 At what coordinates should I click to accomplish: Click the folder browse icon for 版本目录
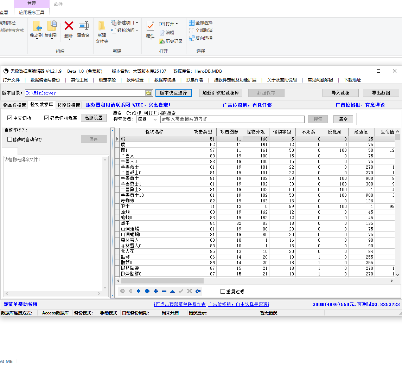click(149, 93)
